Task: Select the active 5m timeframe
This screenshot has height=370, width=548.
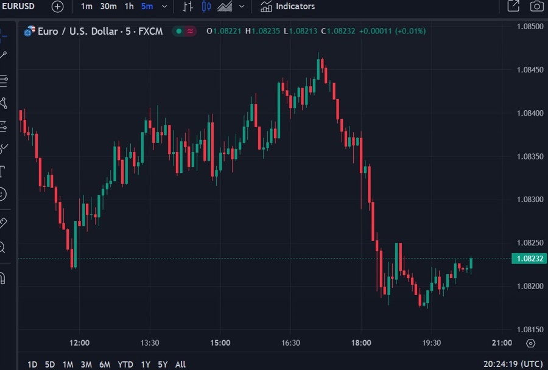Action: 147,6
